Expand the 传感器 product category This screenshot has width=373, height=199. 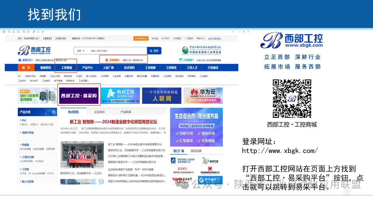25,145
